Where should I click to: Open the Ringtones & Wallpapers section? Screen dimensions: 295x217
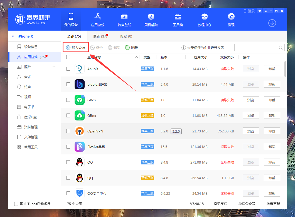point(124,20)
